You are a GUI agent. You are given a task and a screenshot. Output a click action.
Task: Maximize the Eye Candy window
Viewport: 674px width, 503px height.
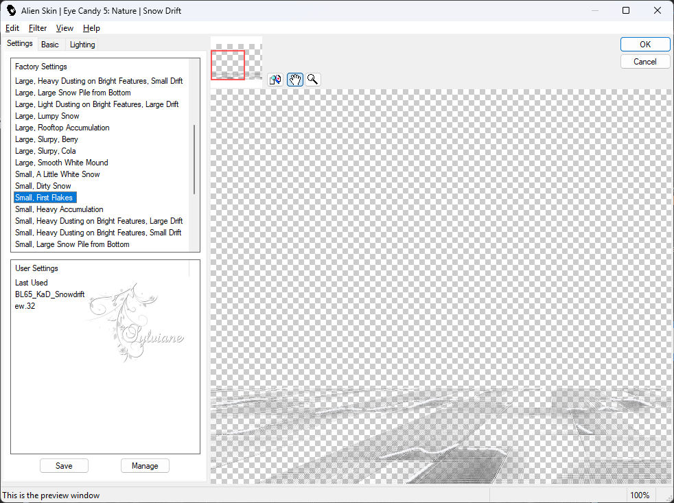[626, 10]
